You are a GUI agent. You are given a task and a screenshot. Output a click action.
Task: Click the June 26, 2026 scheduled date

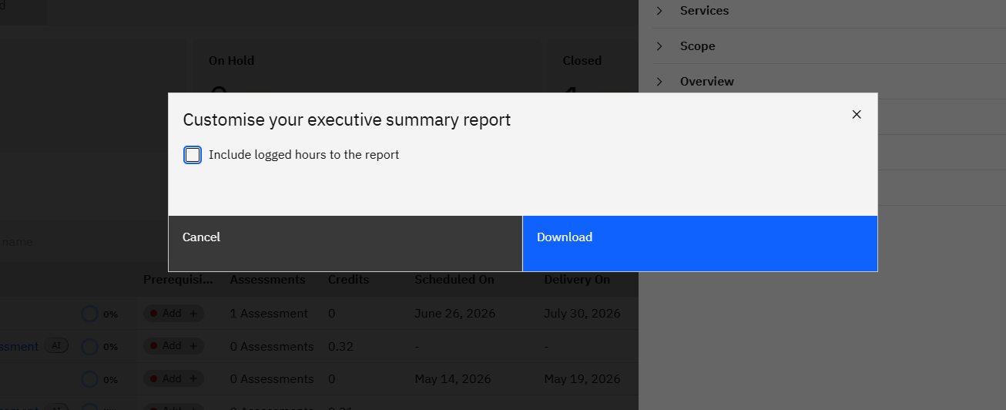point(454,314)
